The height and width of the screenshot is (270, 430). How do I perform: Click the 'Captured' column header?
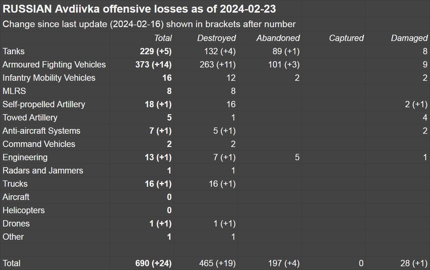pos(346,38)
